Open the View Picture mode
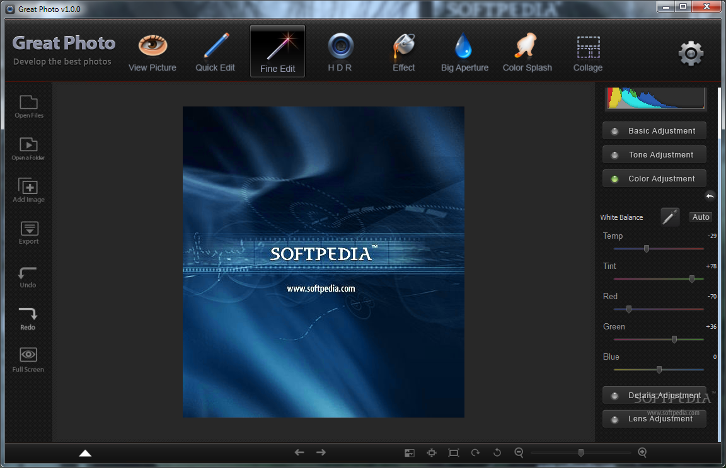This screenshot has height=468, width=726. pos(153,53)
